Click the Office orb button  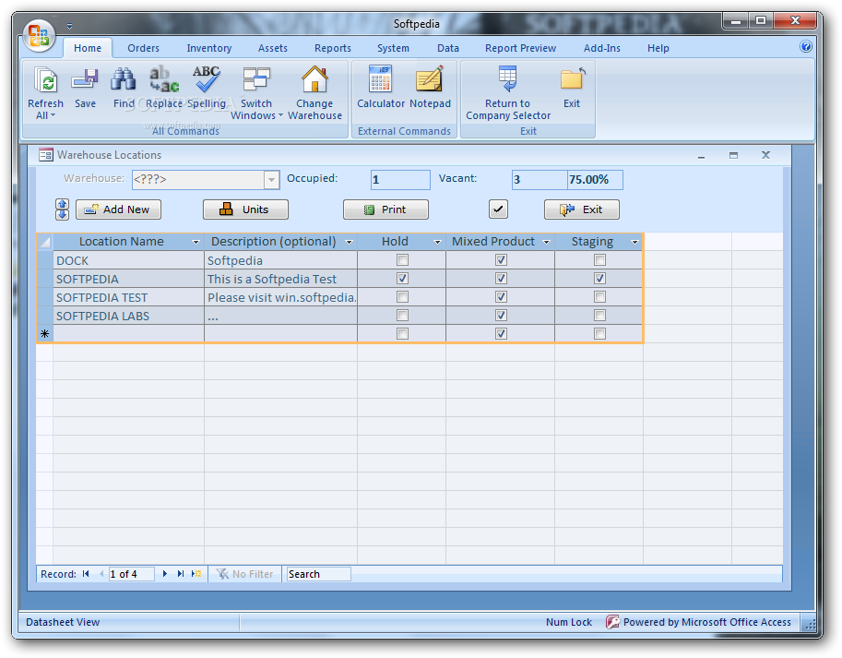39,35
